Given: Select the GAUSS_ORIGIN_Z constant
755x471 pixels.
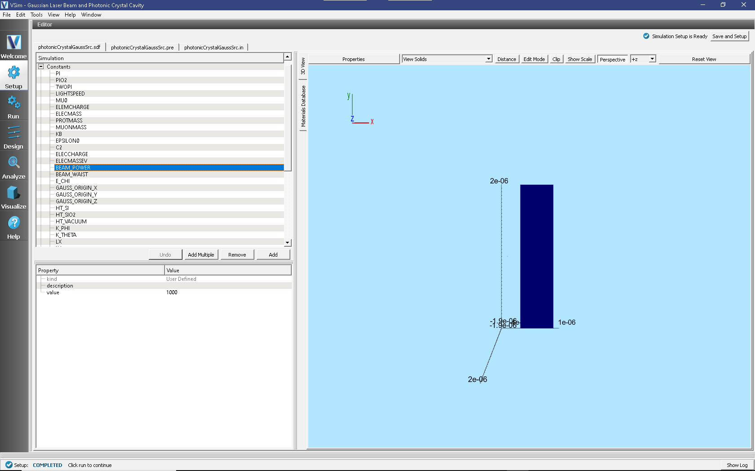Looking at the screenshot, I should [x=76, y=201].
